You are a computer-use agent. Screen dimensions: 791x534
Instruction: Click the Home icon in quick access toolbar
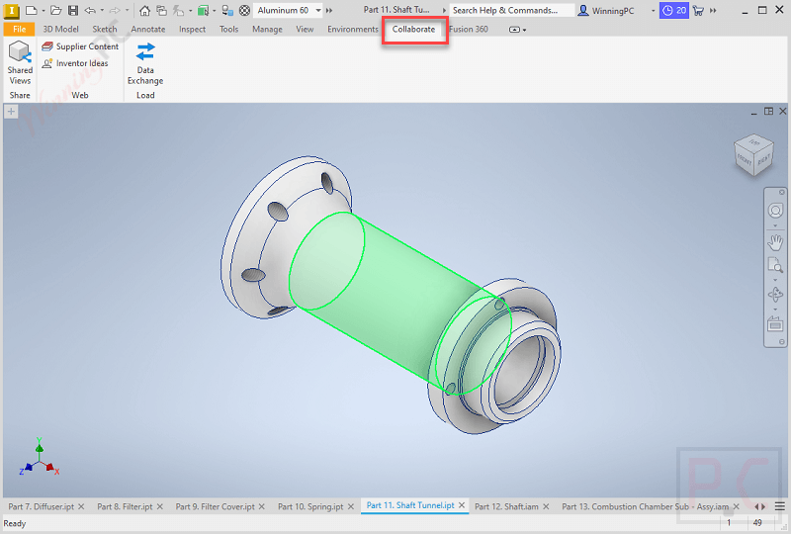coord(144,10)
